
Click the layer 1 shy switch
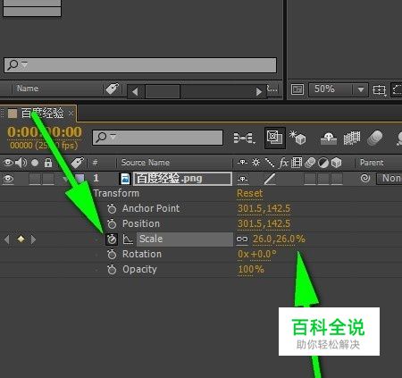click(x=242, y=179)
